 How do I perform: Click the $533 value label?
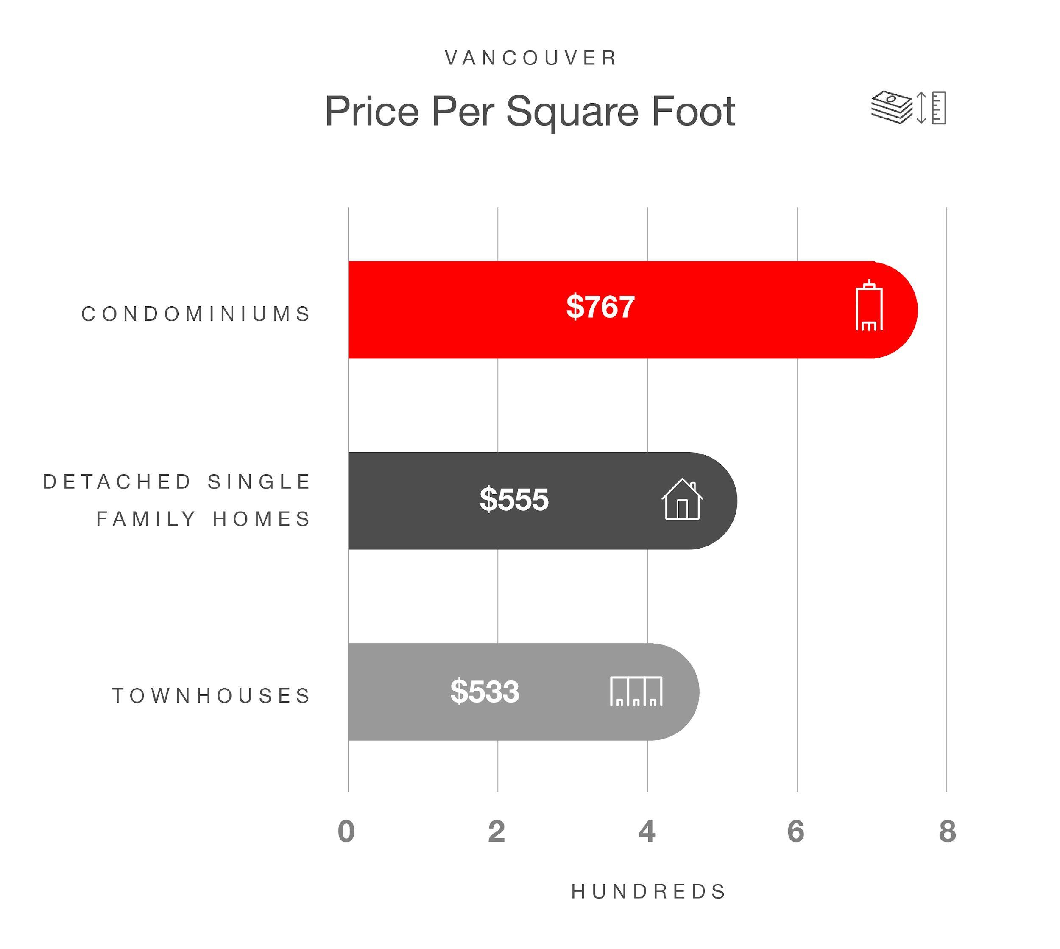(485, 691)
